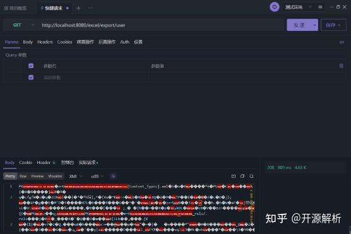The width and height of the screenshot is (351, 234).
Task: Expand the send button dropdown arrow
Action: click(314, 25)
